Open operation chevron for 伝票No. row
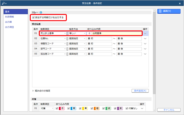Viewport: 184px width, 115px height. [145, 39]
